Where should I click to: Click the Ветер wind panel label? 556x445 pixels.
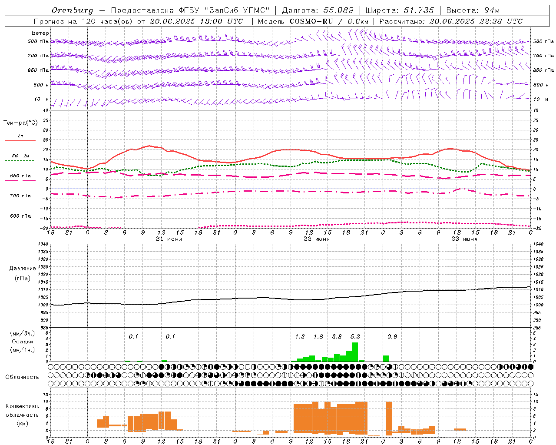[40, 33]
